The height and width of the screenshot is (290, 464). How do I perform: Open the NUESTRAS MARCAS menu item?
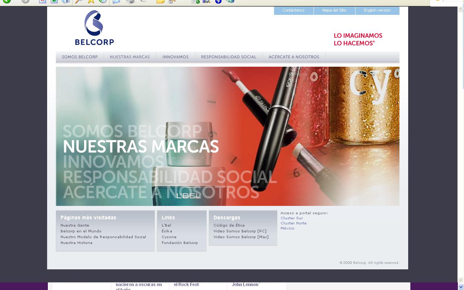(129, 57)
